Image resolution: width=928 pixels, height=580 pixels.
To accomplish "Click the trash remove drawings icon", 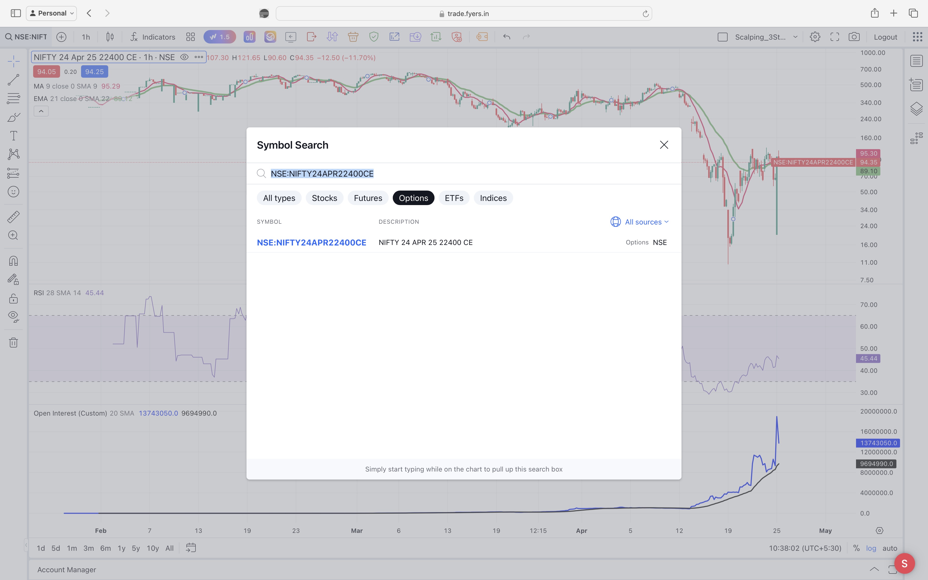I will (x=13, y=342).
